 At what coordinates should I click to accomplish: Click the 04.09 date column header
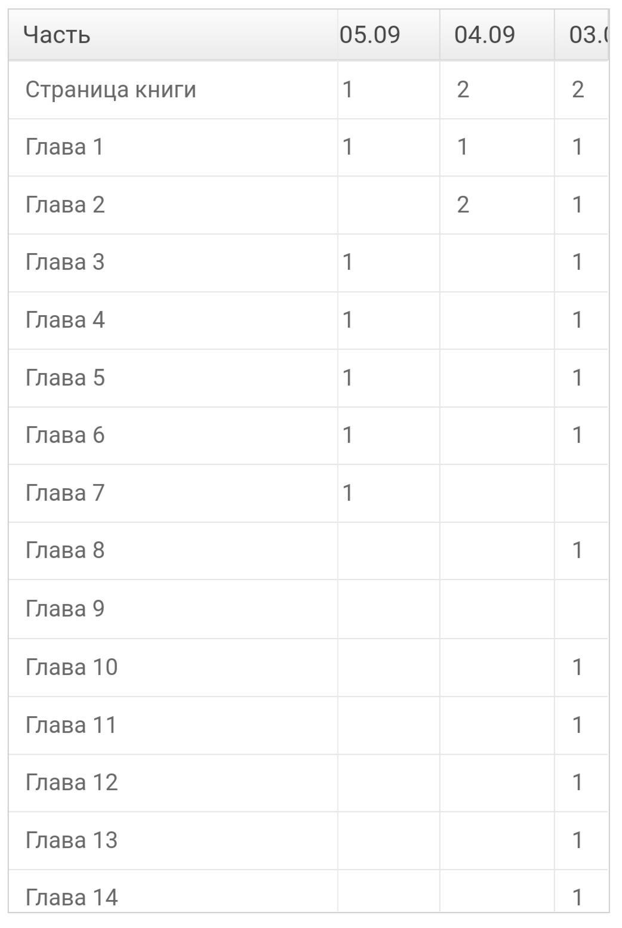484,35
